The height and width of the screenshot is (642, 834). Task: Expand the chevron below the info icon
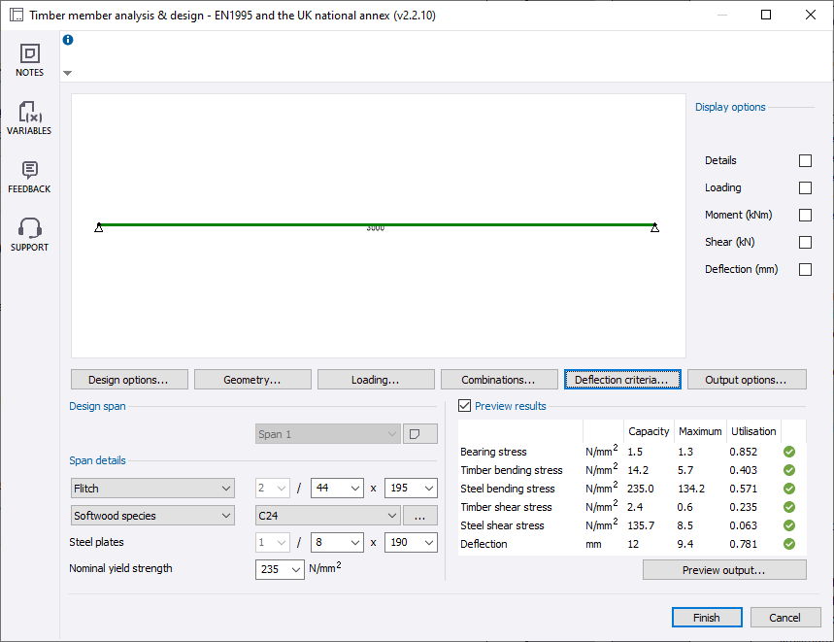click(67, 72)
